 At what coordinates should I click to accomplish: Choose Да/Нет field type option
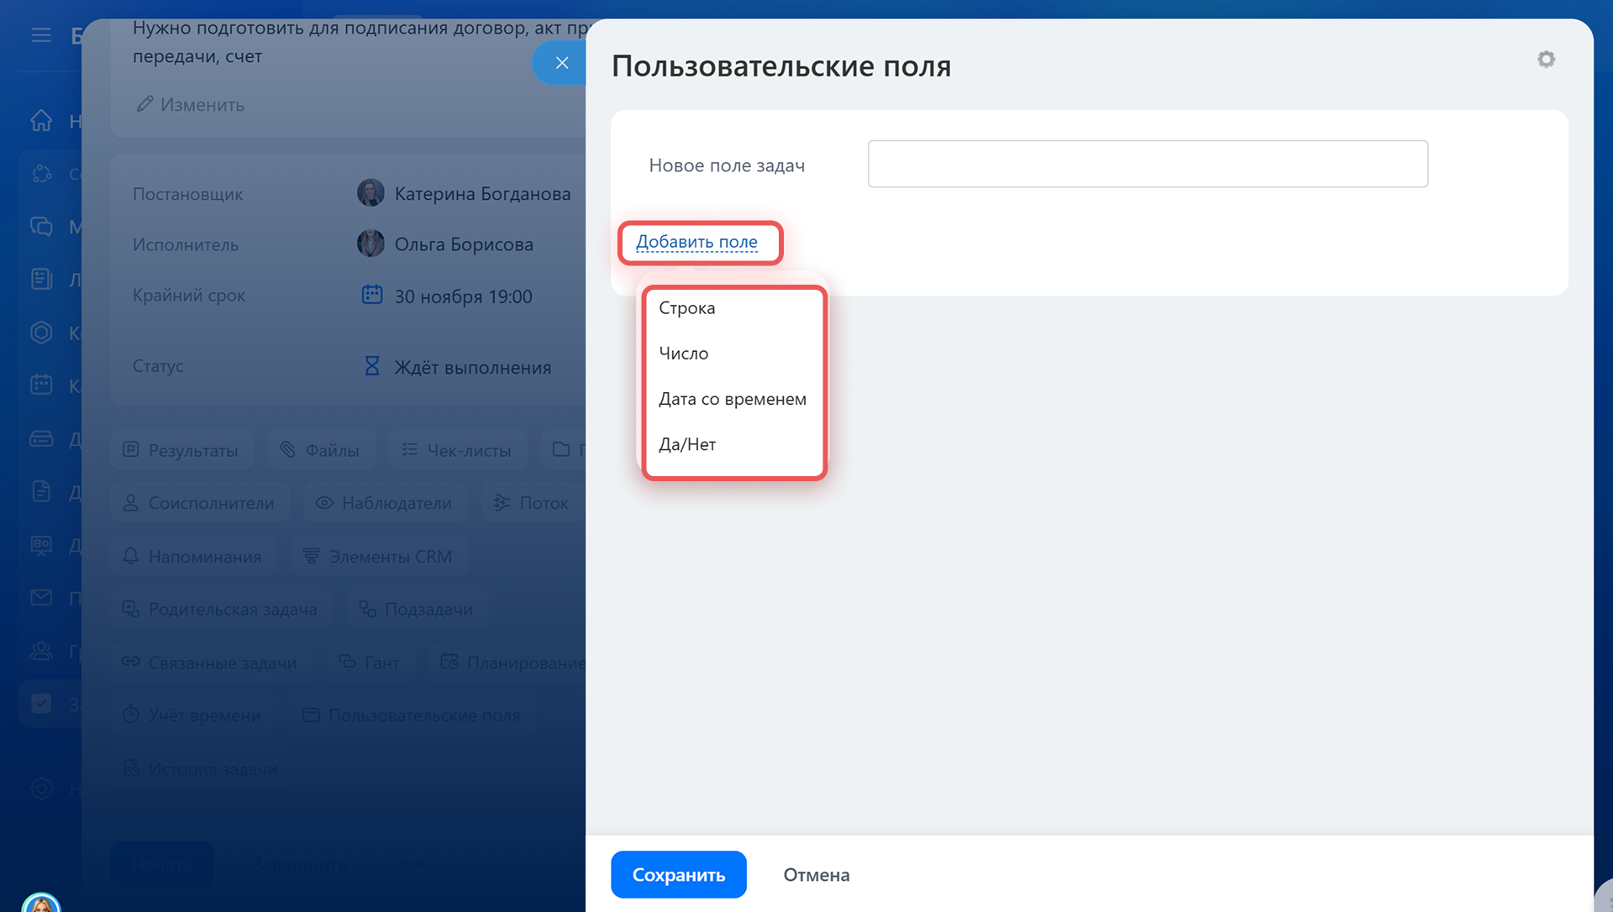tap(687, 444)
